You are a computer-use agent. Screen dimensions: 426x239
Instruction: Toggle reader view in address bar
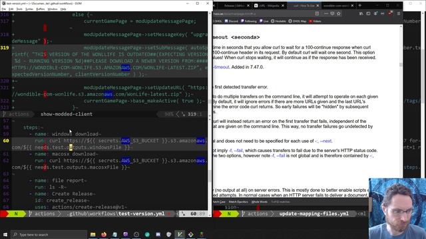coord(317,13)
